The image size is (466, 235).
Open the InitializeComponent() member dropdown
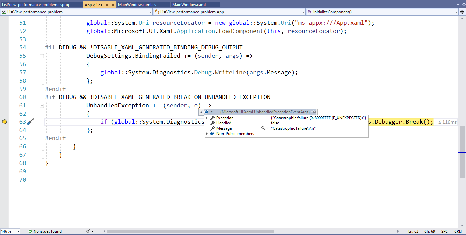(383, 12)
